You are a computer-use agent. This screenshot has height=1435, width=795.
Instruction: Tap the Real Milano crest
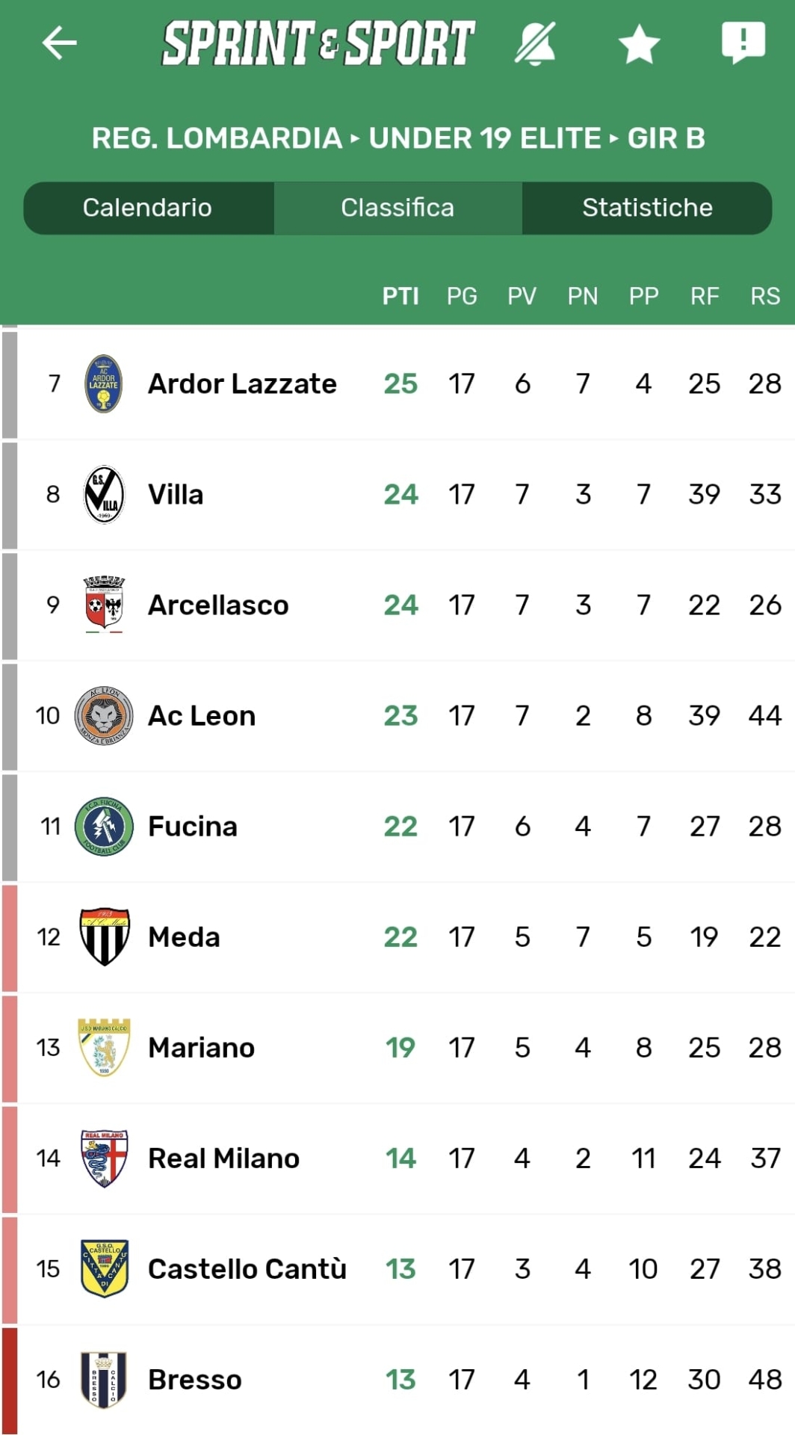click(x=104, y=1158)
